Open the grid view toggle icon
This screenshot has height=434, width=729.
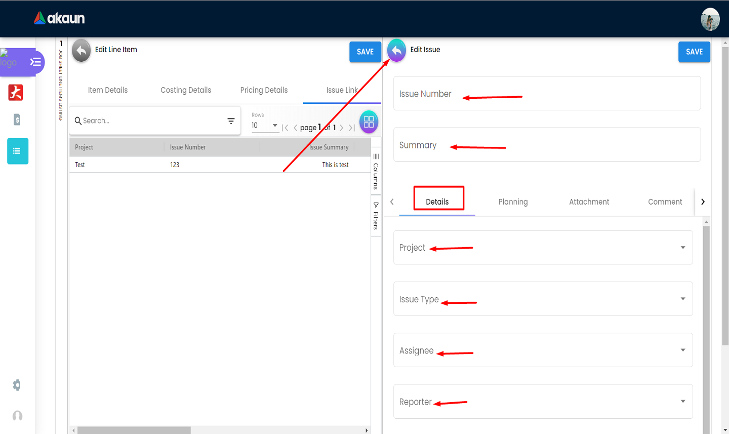pyautogui.click(x=369, y=122)
